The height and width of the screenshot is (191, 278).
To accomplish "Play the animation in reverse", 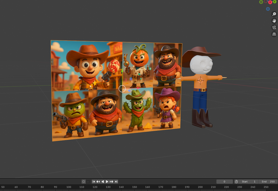I will tap(102, 181).
